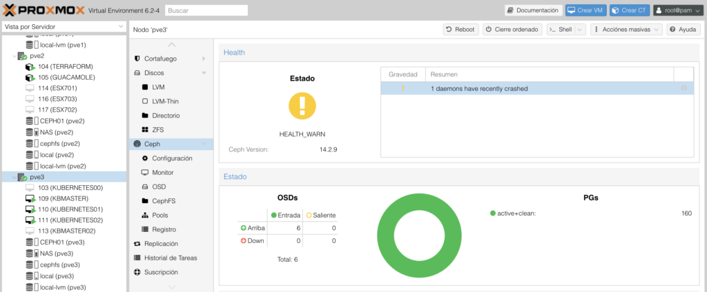This screenshot has width=707, height=292.
Task: Click the green PGs donut chart
Action: [x=419, y=236]
